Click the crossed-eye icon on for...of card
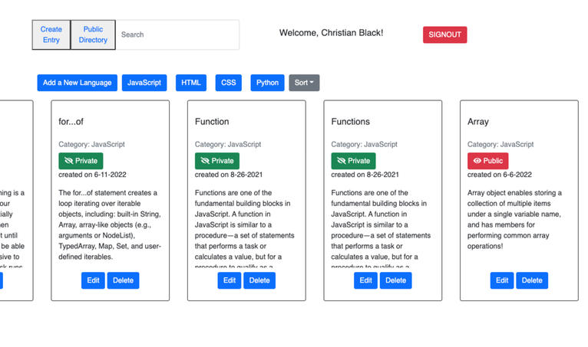This screenshot has height=347, width=588. click(x=68, y=161)
